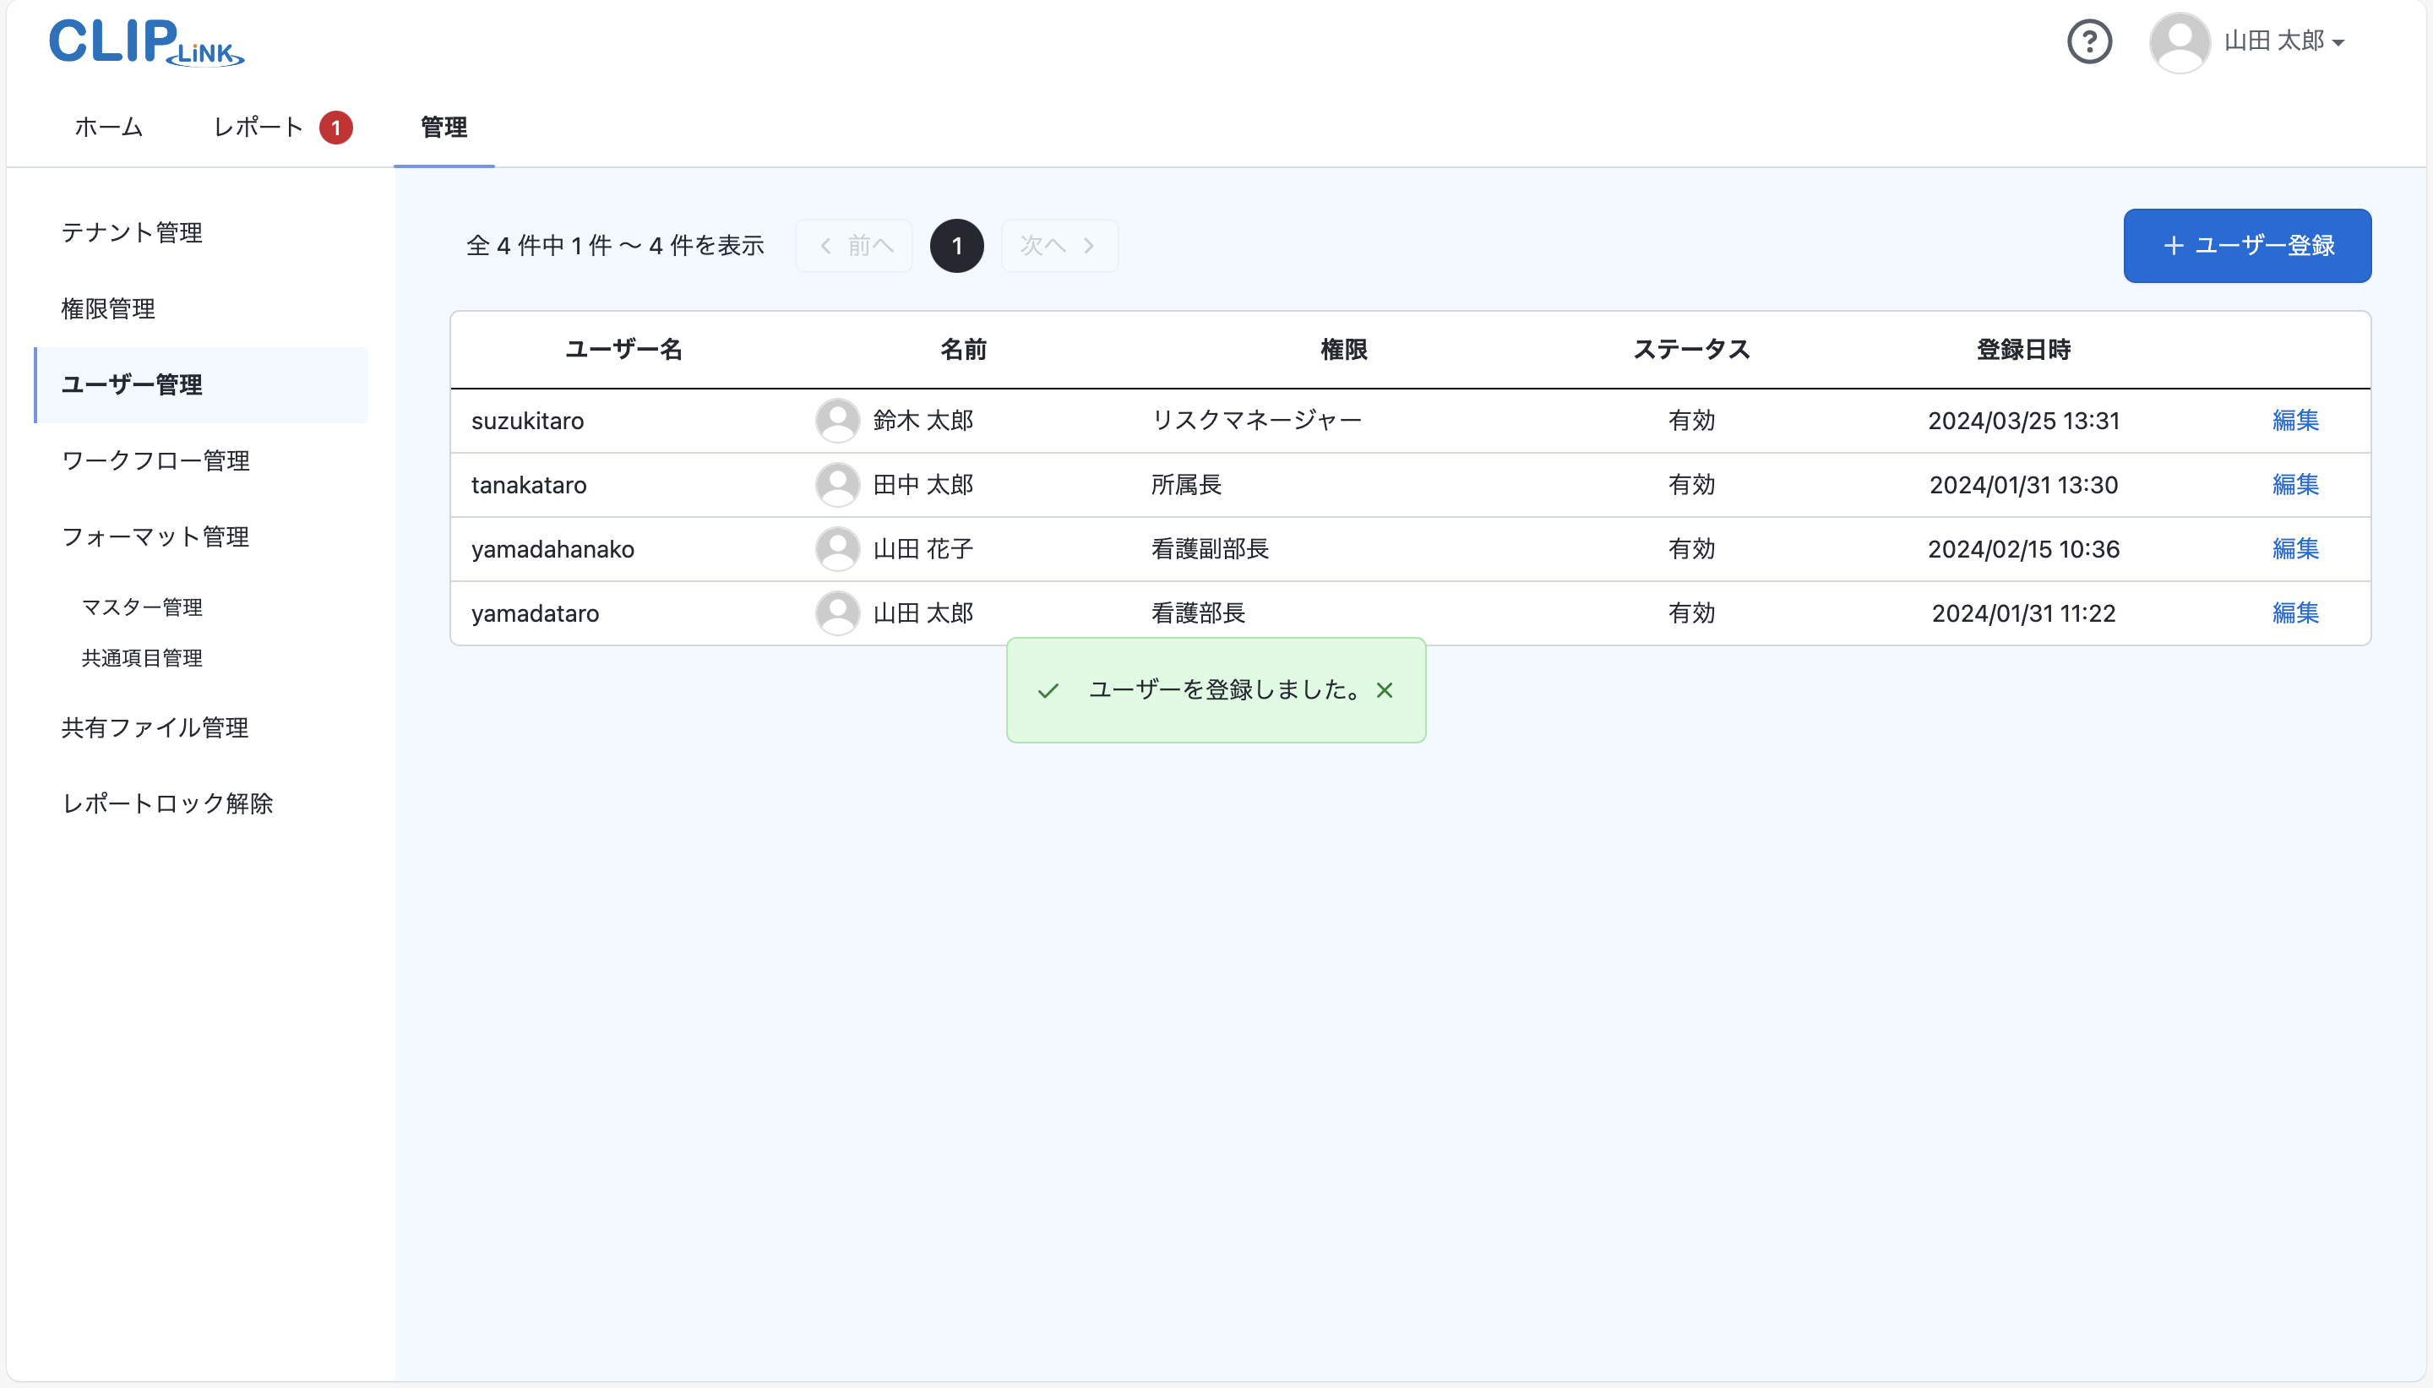Edit yamadahanako via its 編集 link
This screenshot has height=1388, width=2433.
click(x=2294, y=549)
